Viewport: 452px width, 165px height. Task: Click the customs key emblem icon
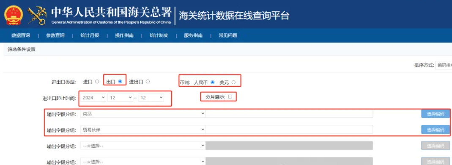click(x=37, y=16)
